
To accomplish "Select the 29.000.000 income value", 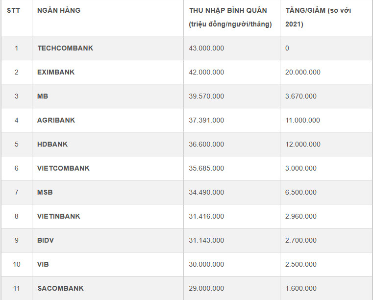I will tap(206, 288).
